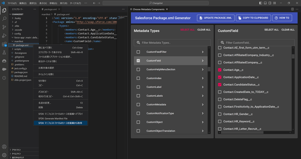301x159 pixels.
Task: Open the Testing flask icon
Action: click(4, 53)
